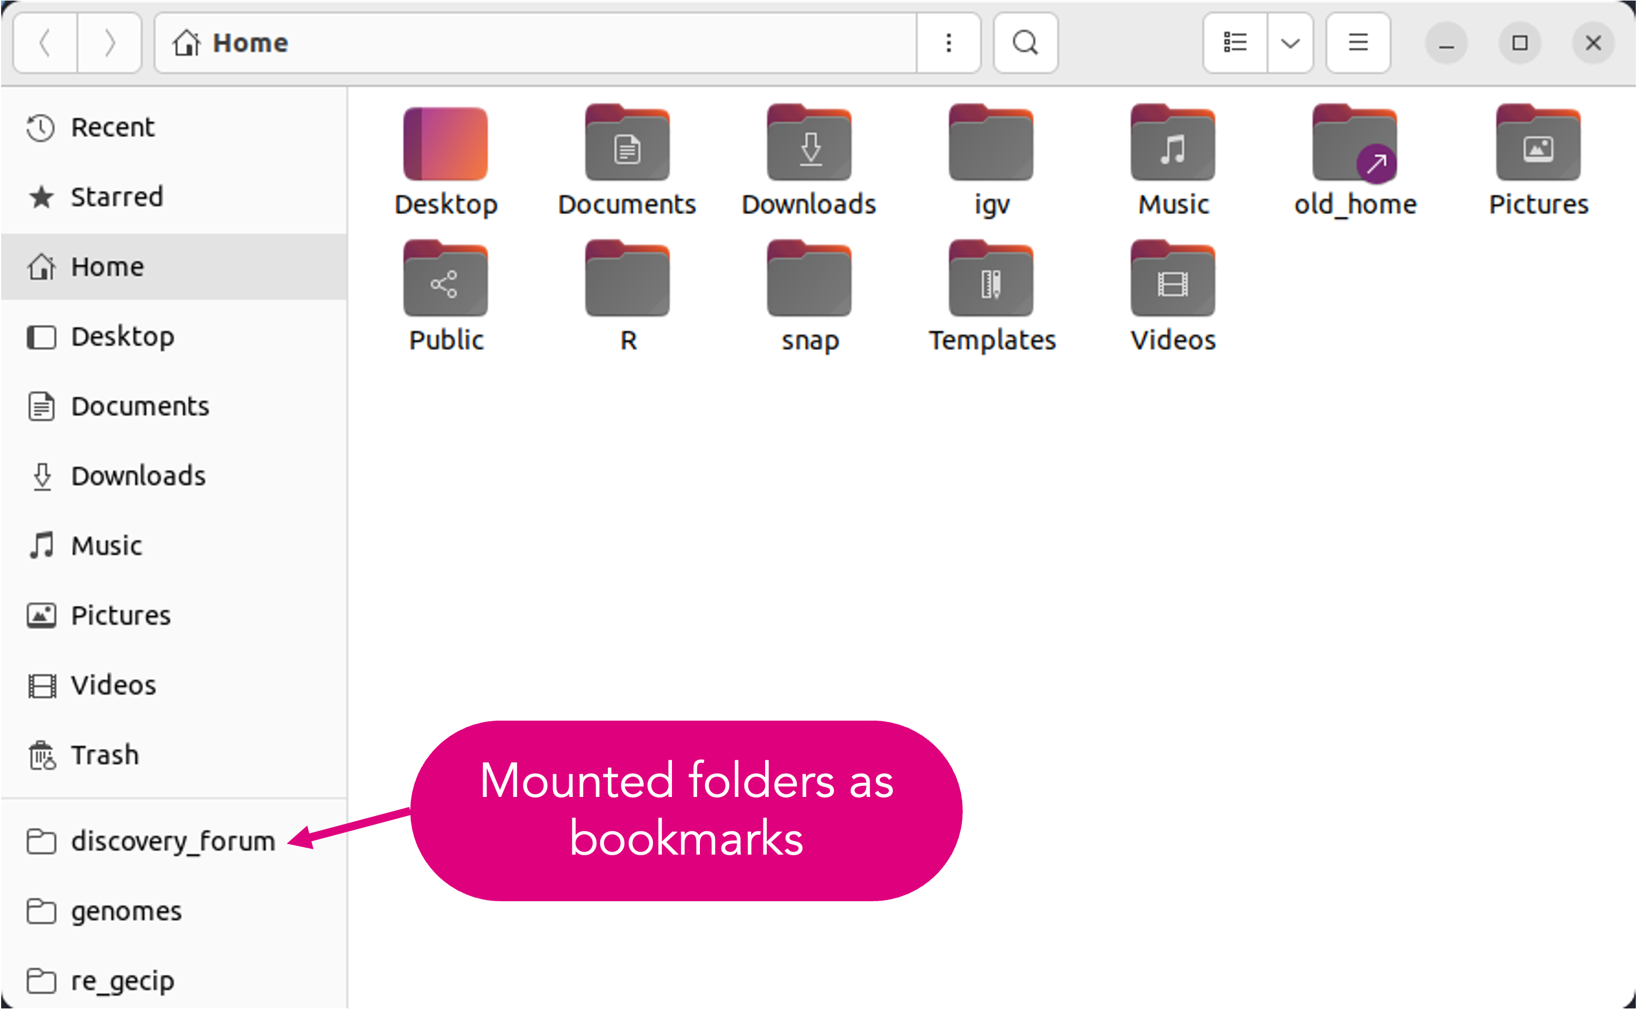Open path bar three-dot menu
Viewport: 1637px width, 1009px height.
(948, 43)
